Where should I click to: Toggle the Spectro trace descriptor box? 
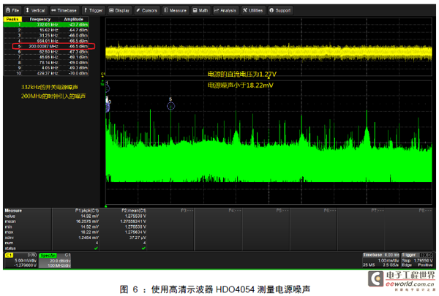click(53, 258)
